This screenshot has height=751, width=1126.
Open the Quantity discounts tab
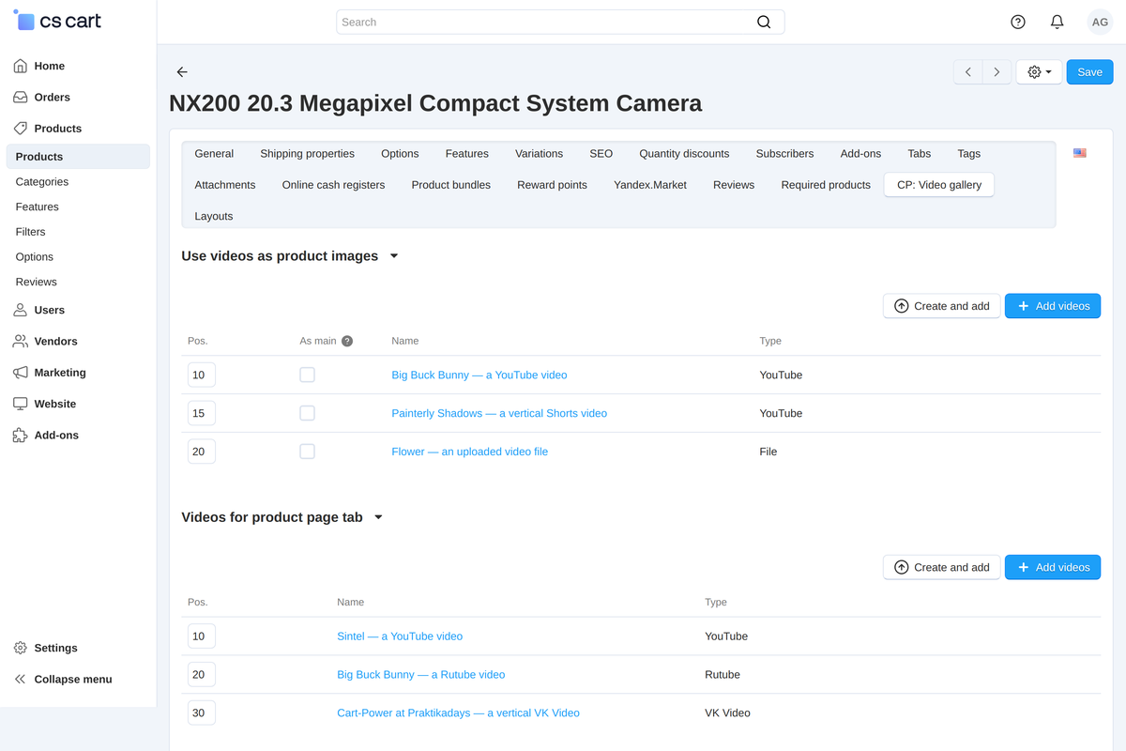click(x=684, y=154)
